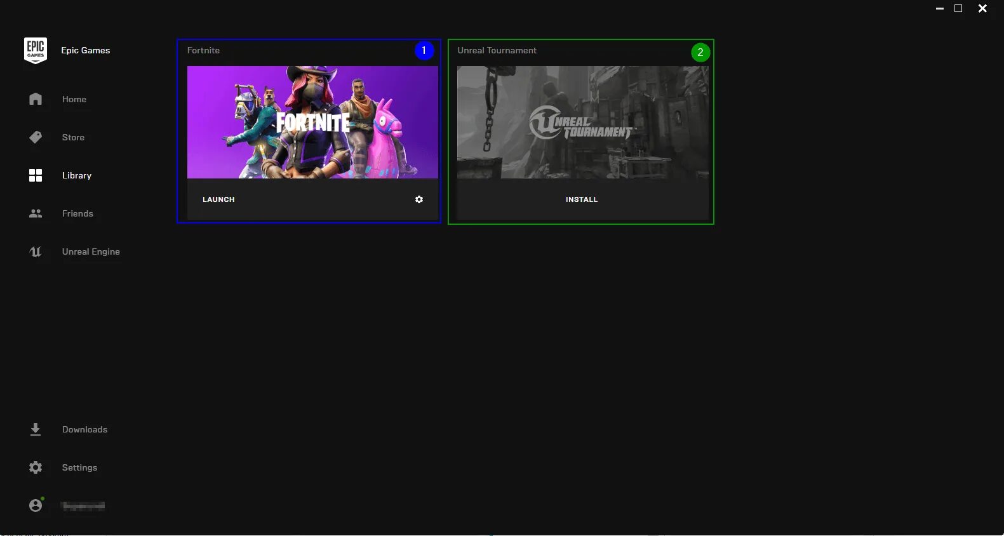The height and width of the screenshot is (536, 1004).
Task: Click the Friends people icon
Action: coord(36,213)
